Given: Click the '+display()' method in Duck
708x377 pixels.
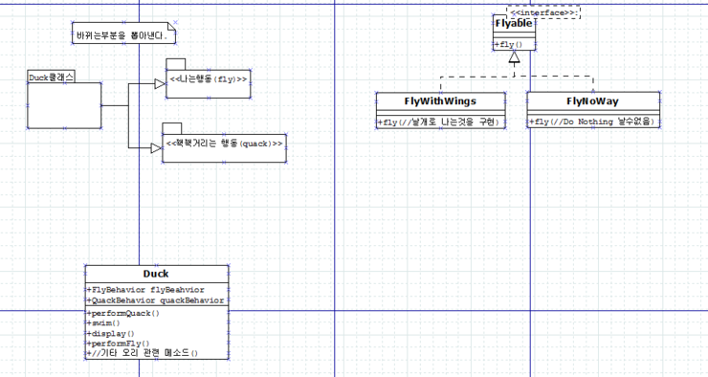Looking at the screenshot, I should [x=111, y=334].
